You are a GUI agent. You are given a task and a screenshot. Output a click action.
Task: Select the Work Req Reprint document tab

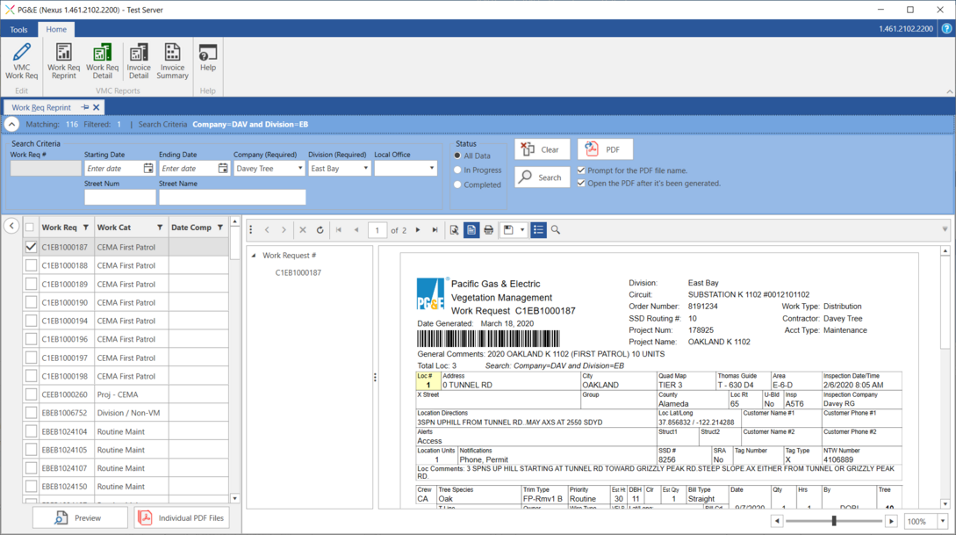pyautogui.click(x=41, y=107)
